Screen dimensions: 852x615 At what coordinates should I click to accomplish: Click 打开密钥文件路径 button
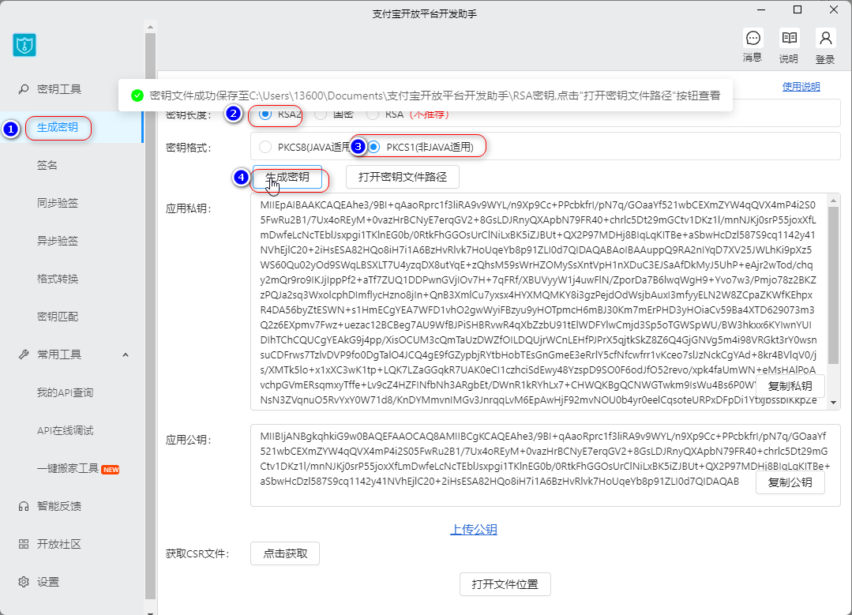coord(403,177)
